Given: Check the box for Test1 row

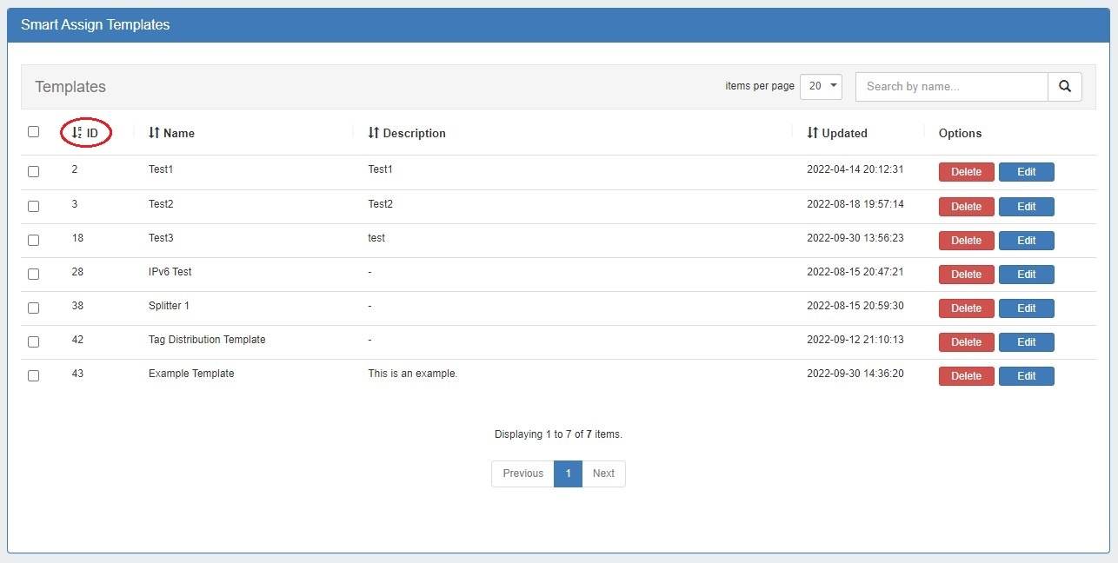Looking at the screenshot, I should click(x=34, y=172).
